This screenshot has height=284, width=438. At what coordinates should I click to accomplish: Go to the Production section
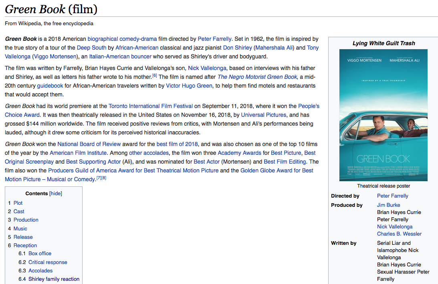click(26, 220)
